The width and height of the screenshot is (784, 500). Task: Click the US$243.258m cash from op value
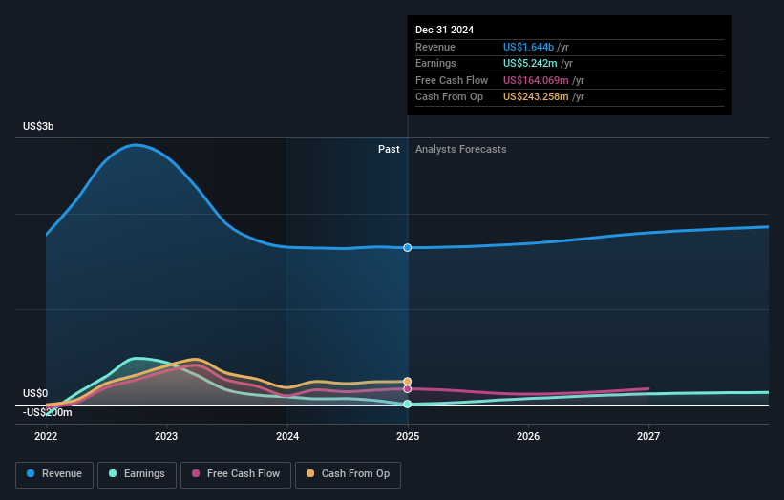click(x=536, y=97)
